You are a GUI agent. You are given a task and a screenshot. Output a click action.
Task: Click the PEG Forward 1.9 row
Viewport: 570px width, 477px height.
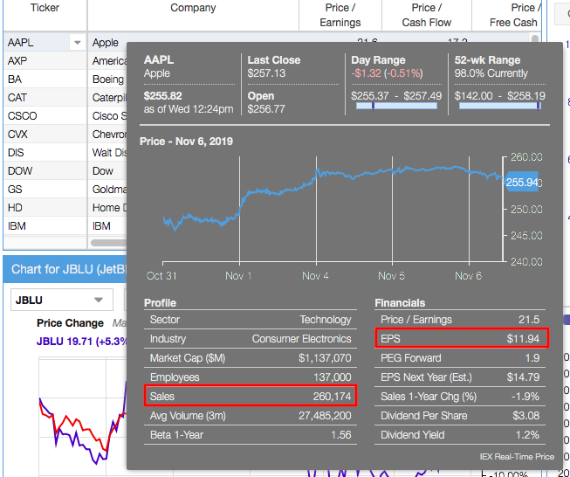(460, 358)
